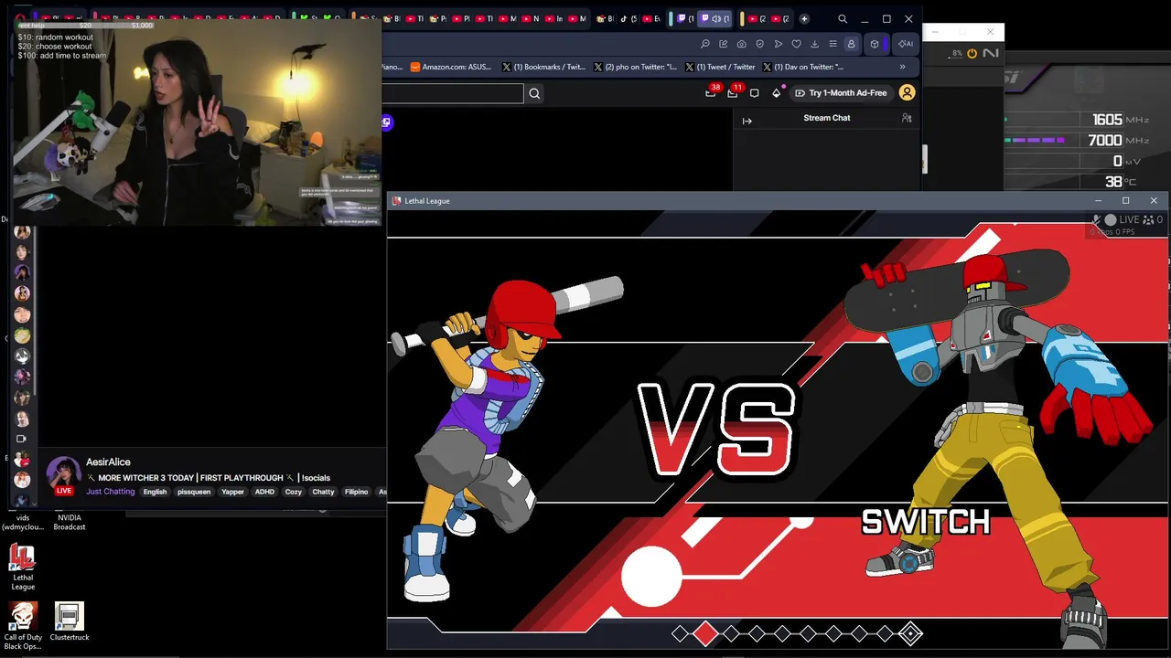Select the Filipino stream tag
The width and height of the screenshot is (1171, 658).
click(356, 492)
